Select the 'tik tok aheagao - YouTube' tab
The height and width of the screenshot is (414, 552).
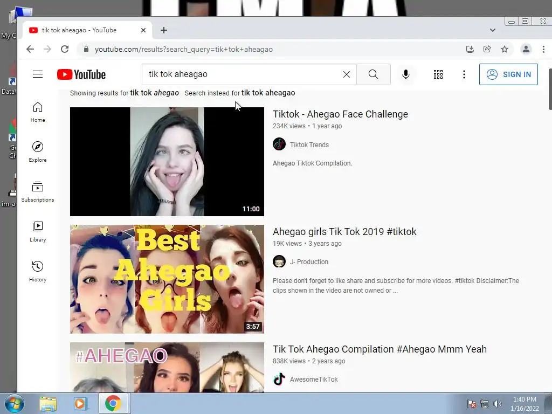point(87,30)
